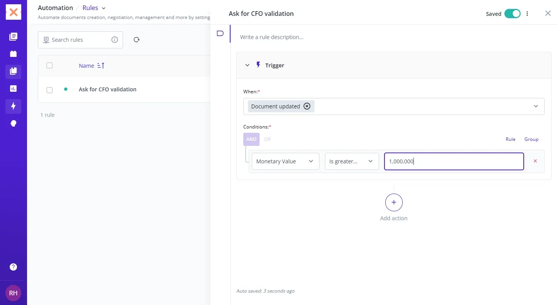Remove the Document updated trigger tag
The width and height of the screenshot is (557, 305).
coord(307,106)
